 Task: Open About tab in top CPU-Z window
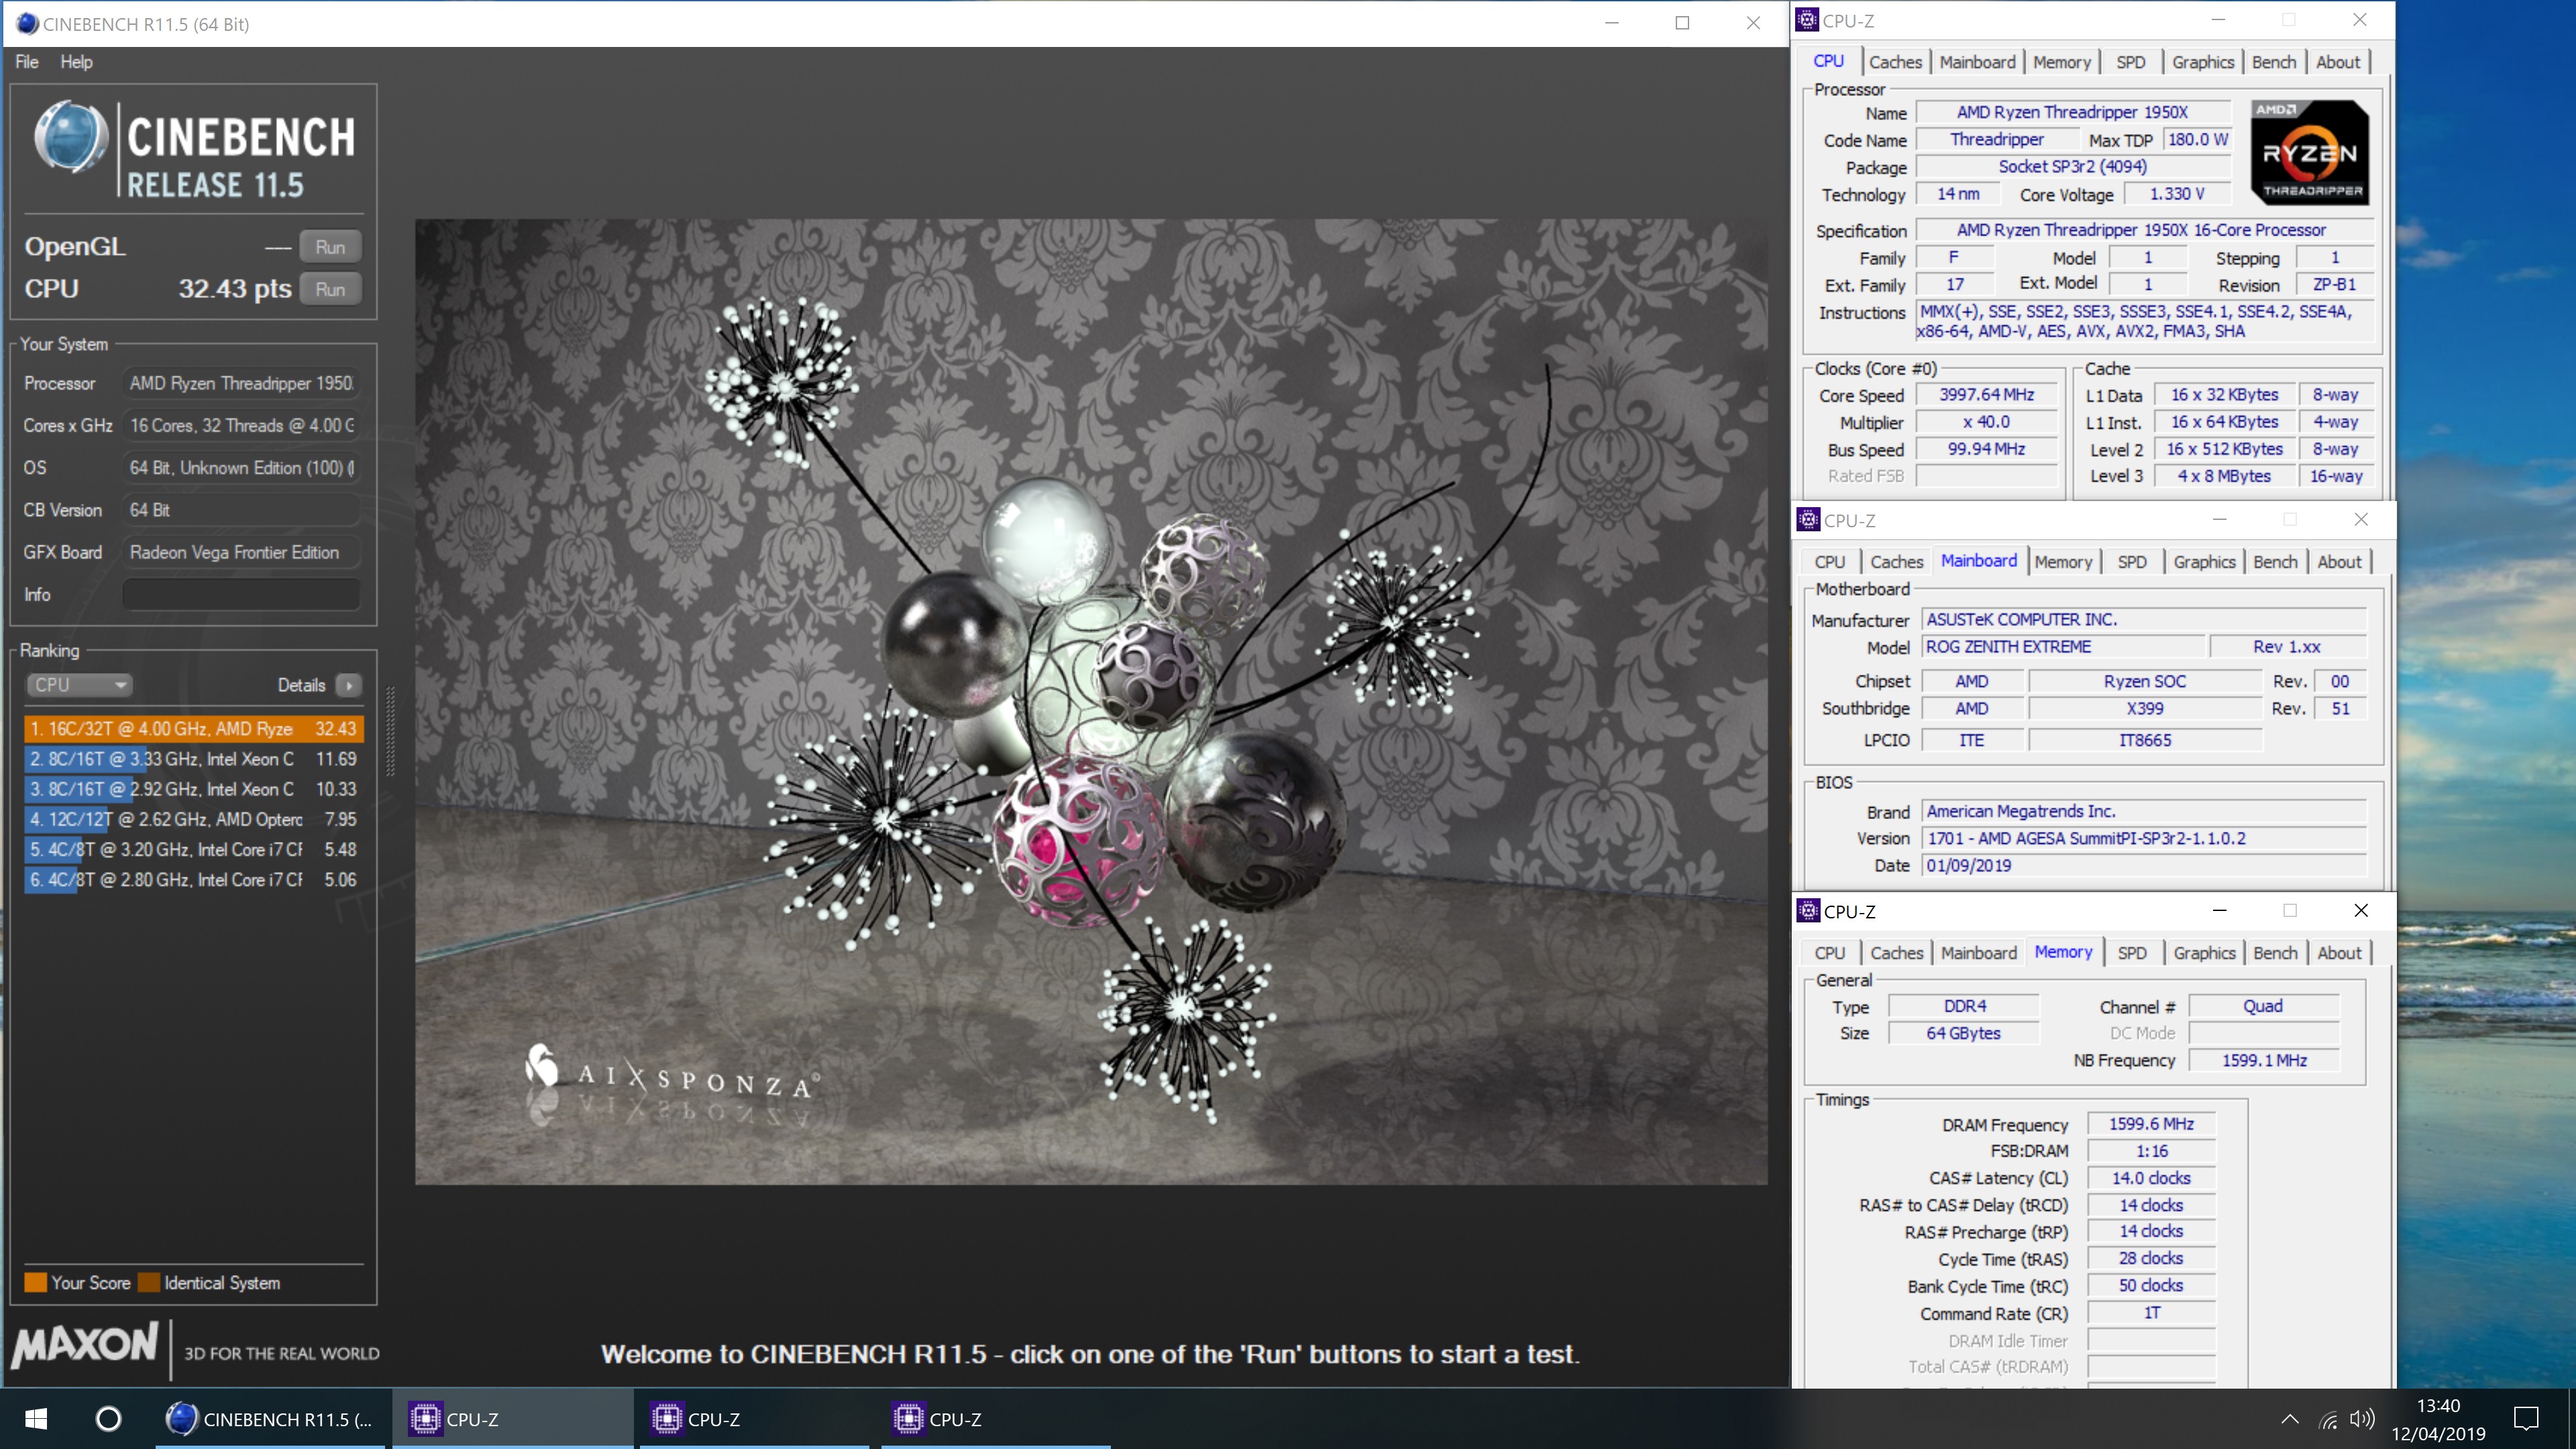[x=2338, y=62]
